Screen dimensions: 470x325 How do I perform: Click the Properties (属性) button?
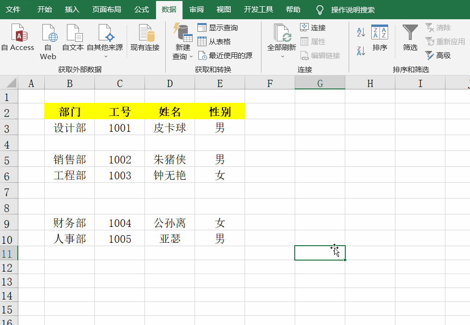click(x=313, y=42)
